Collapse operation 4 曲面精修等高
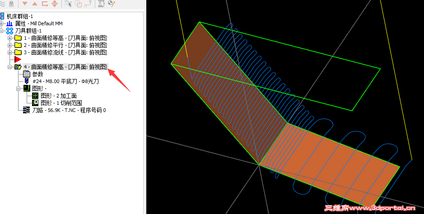The width and height of the screenshot is (424, 214). point(10,67)
